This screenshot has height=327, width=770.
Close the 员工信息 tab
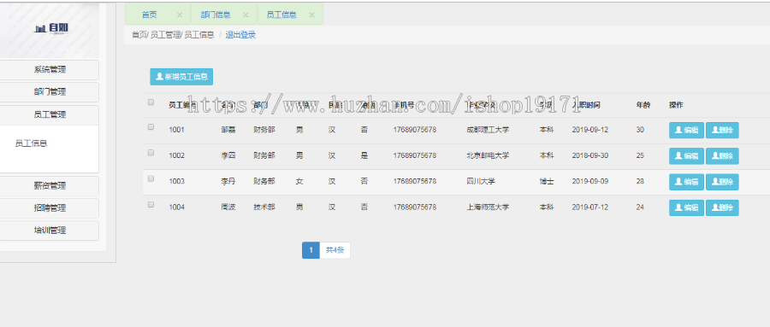coord(311,15)
